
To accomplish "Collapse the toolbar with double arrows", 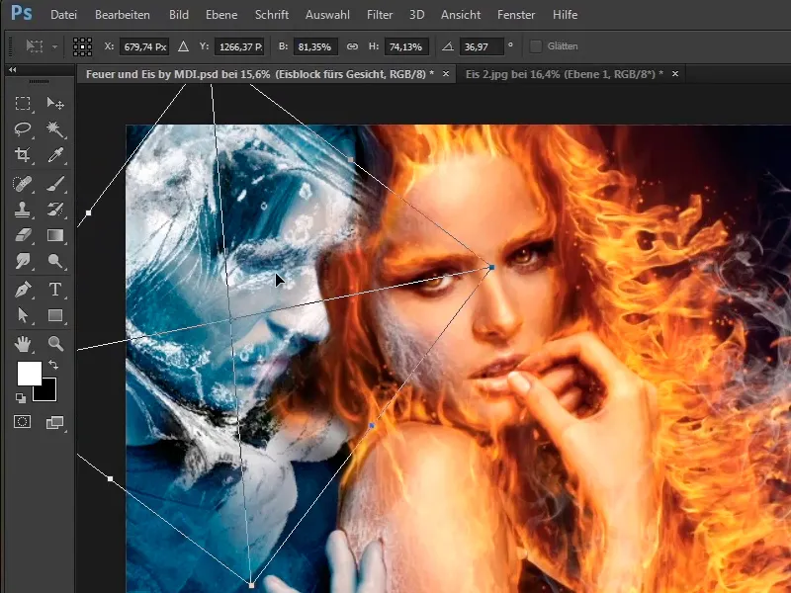I will (x=12, y=69).
